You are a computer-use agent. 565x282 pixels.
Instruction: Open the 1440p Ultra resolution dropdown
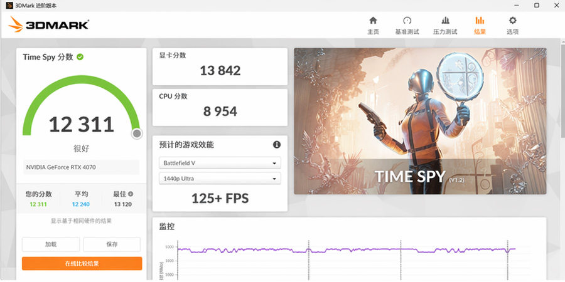220,179
